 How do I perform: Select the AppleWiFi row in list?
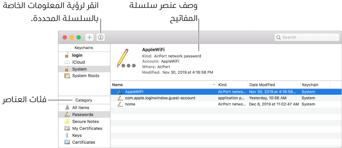point(226,92)
